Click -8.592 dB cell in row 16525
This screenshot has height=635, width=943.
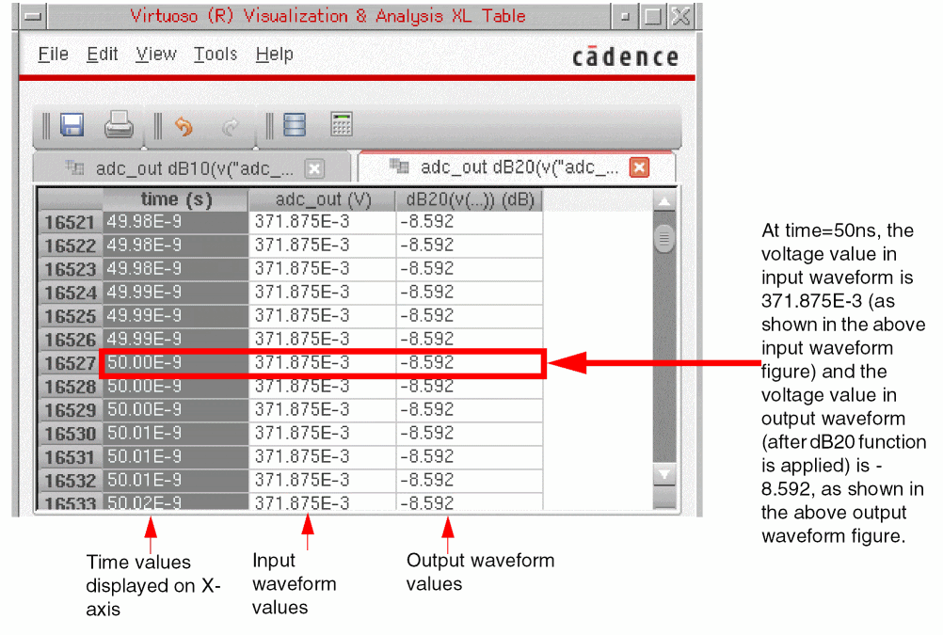[x=470, y=316]
